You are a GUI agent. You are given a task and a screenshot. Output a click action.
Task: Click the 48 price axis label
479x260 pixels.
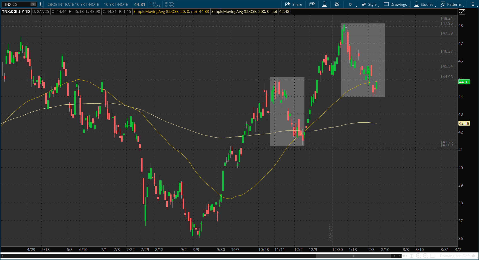coord(461,25)
